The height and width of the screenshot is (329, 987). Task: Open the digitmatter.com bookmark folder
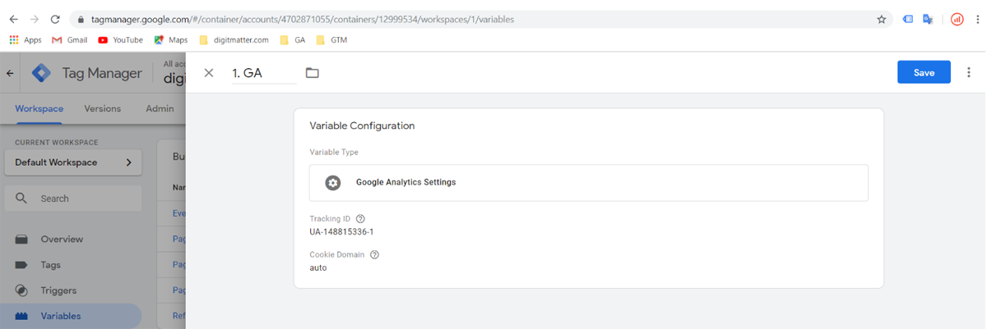tap(234, 39)
